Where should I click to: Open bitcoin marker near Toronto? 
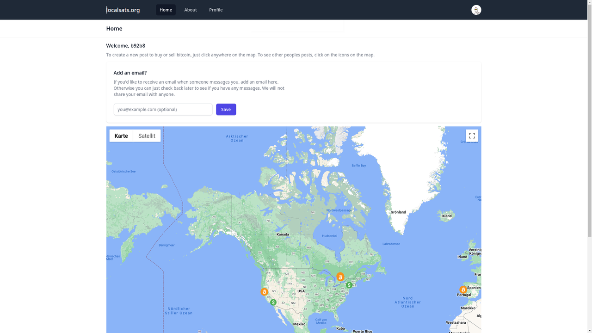[340, 277]
